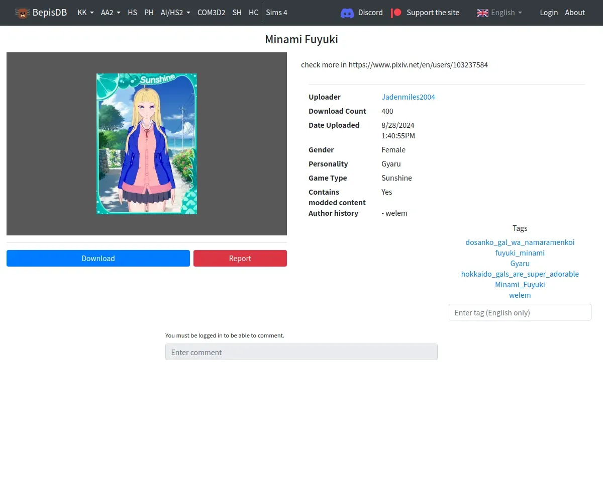Click the Minami Fuyuki page title

pyautogui.click(x=301, y=39)
